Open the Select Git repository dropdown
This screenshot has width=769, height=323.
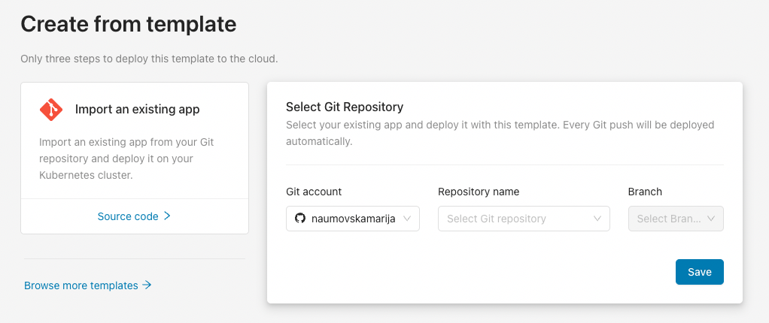524,219
